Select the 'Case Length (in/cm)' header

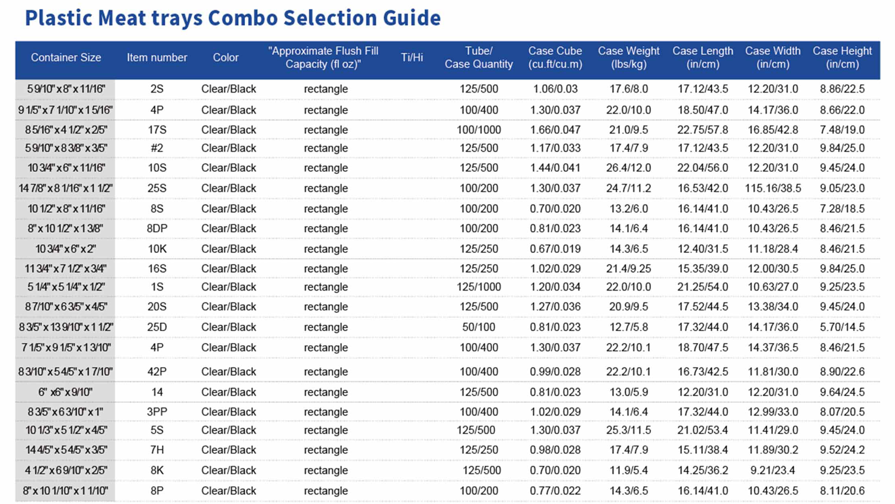(702, 58)
